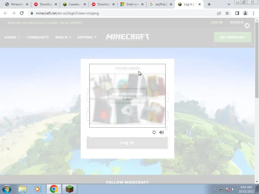259x194 pixels.
Task: Click the Log in button
Action: tap(127, 142)
